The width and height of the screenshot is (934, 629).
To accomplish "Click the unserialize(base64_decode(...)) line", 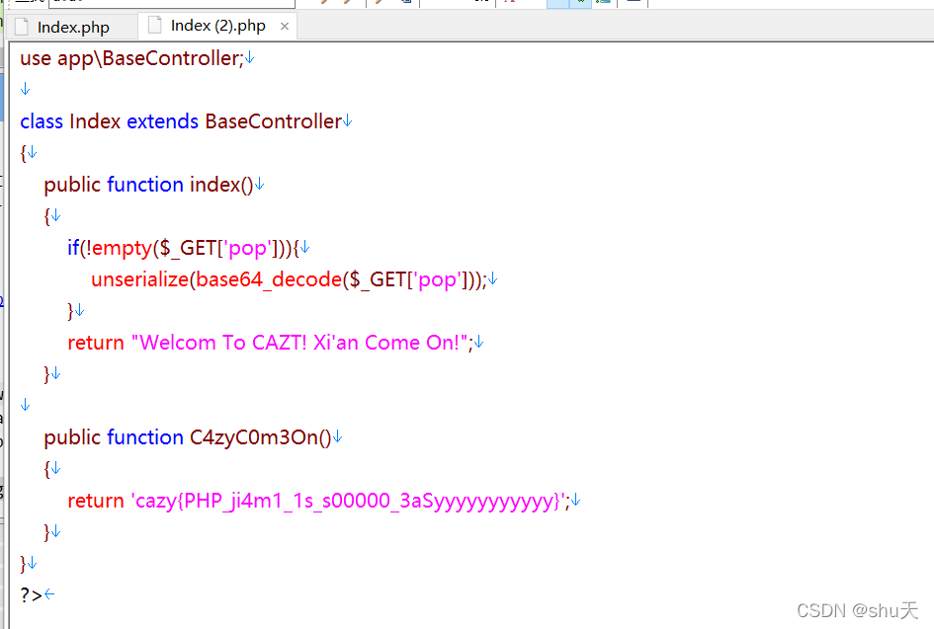I will [289, 279].
